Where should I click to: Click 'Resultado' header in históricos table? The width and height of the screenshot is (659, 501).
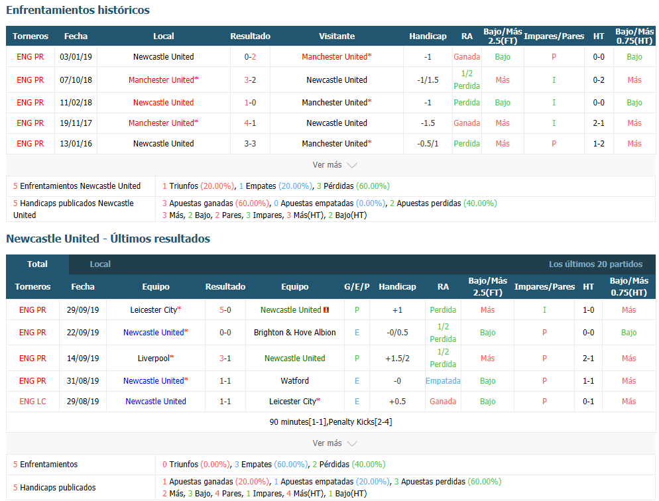250,36
